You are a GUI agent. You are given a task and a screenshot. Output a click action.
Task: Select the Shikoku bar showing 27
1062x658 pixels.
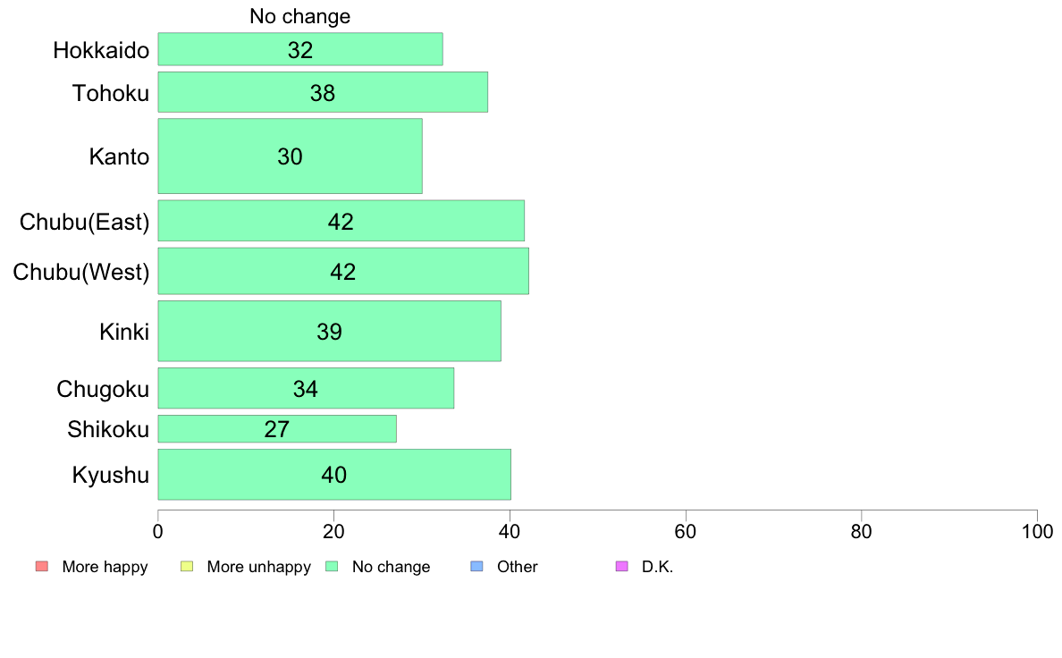[277, 429]
